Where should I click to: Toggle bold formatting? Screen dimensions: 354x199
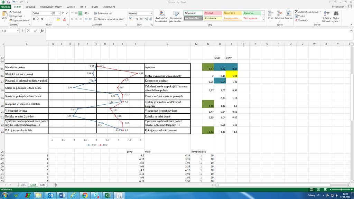point(34,19)
